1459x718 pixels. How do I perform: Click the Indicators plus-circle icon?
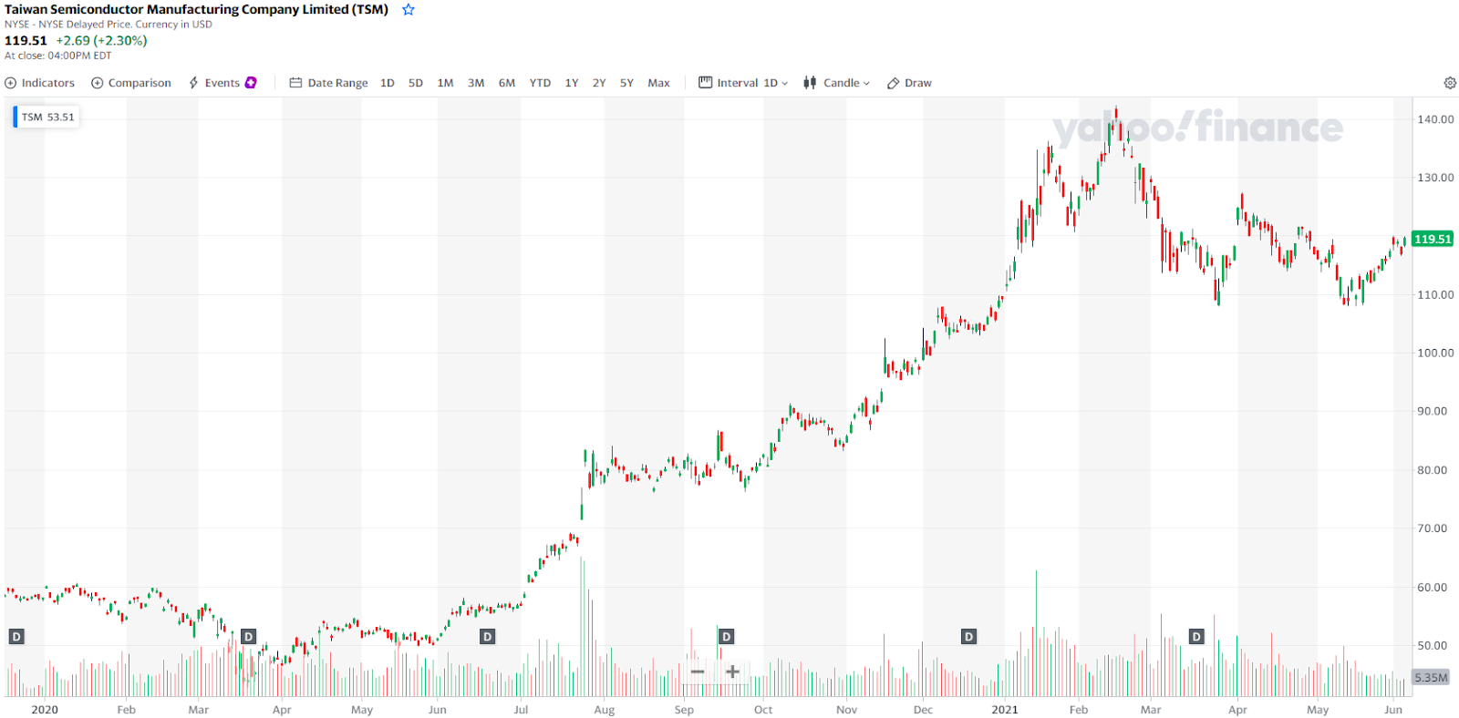point(11,83)
